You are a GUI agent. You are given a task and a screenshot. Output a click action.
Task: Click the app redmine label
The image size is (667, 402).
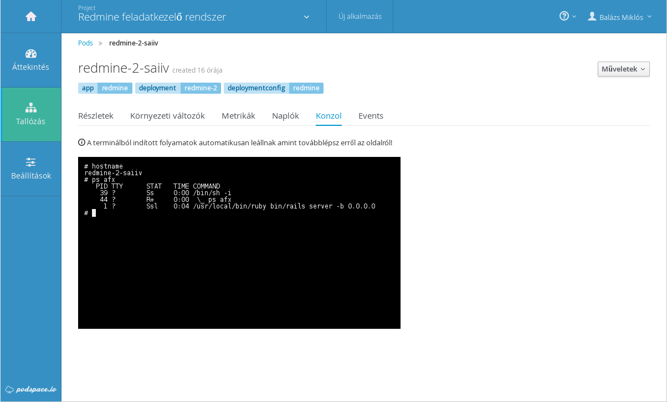coord(105,88)
